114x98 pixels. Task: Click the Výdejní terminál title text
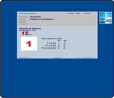point(27,13)
